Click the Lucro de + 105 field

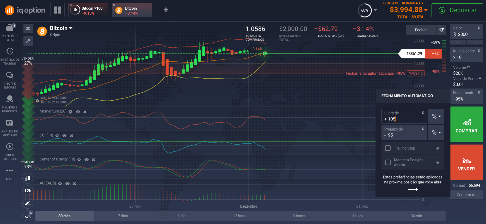click(x=404, y=116)
